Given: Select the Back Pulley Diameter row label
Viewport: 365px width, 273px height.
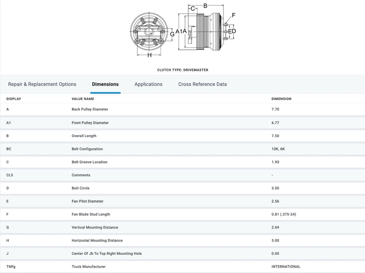Looking at the screenshot, I should (90, 109).
